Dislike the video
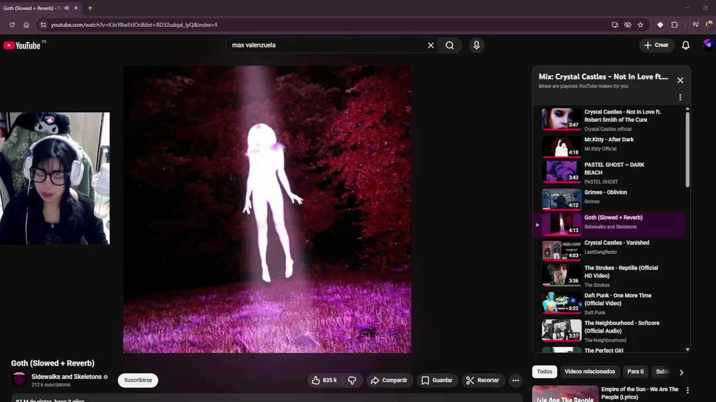716x402 pixels. point(352,380)
